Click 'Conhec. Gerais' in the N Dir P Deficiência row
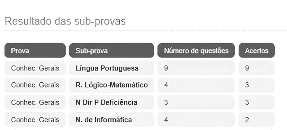The width and height of the screenshot is (287, 130). tap(35, 102)
